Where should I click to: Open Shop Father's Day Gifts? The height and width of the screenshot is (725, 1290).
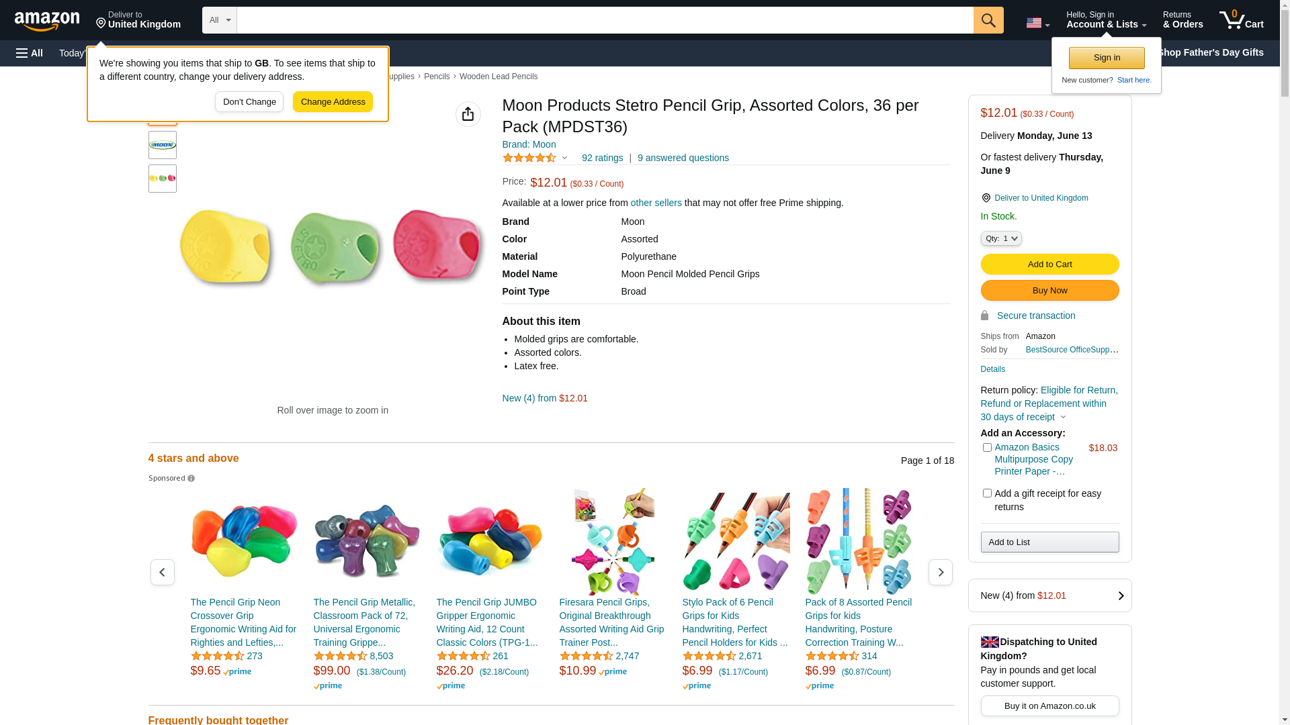point(1209,52)
